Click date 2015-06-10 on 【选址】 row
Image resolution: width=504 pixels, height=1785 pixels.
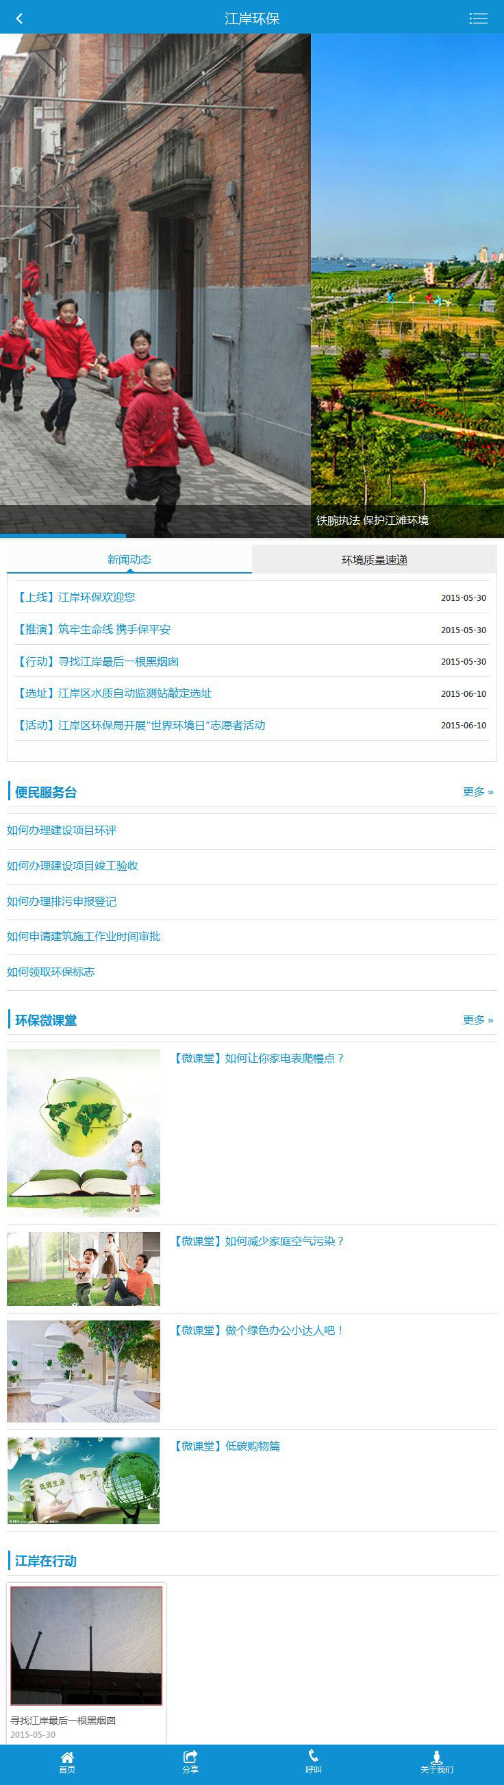(x=464, y=693)
